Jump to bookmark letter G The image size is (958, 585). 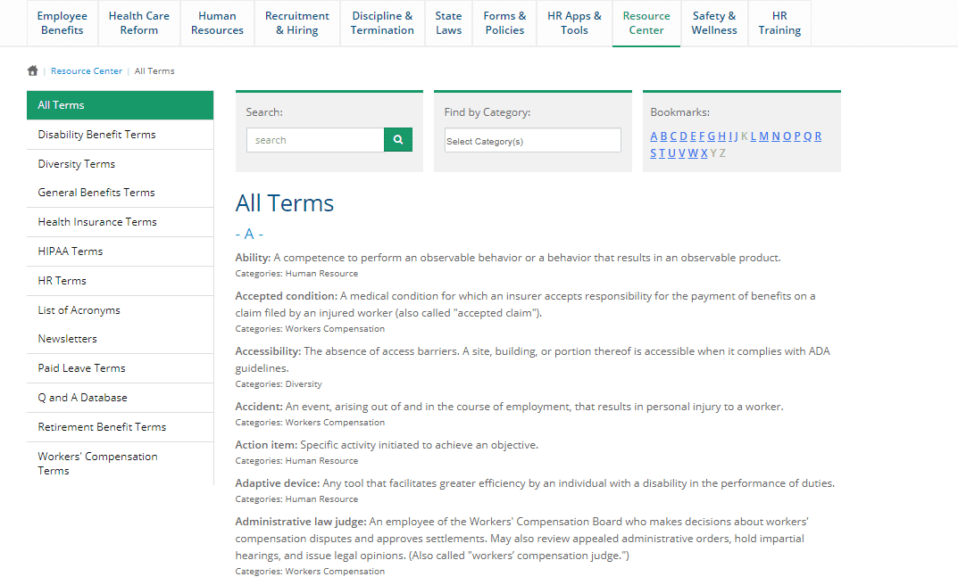pyautogui.click(x=712, y=136)
